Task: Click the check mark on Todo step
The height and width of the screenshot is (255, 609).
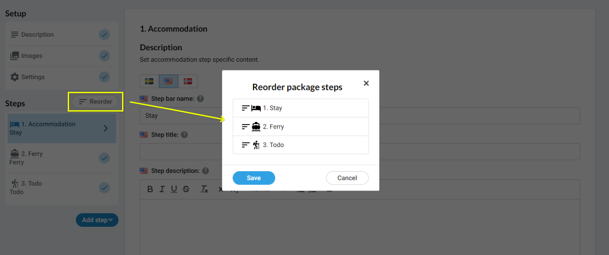Action: click(104, 188)
